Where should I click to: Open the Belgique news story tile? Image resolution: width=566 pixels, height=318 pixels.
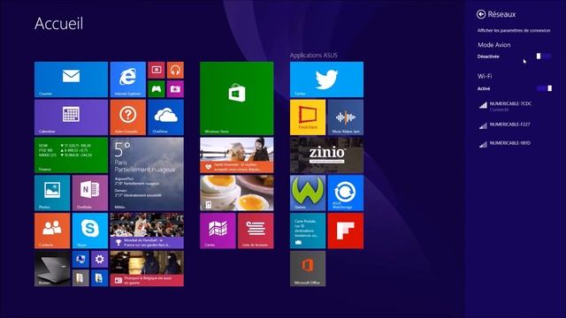click(x=147, y=269)
